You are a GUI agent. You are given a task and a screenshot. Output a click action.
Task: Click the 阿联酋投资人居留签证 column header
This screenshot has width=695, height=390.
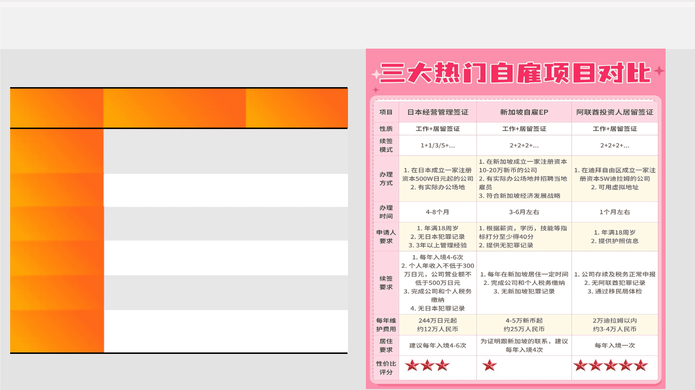point(615,112)
